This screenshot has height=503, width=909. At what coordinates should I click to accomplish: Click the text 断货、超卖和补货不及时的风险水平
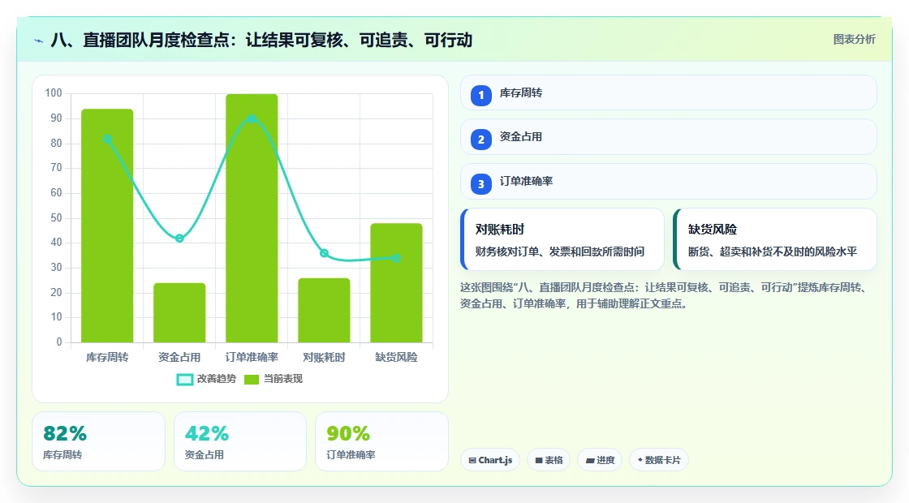[x=772, y=251]
